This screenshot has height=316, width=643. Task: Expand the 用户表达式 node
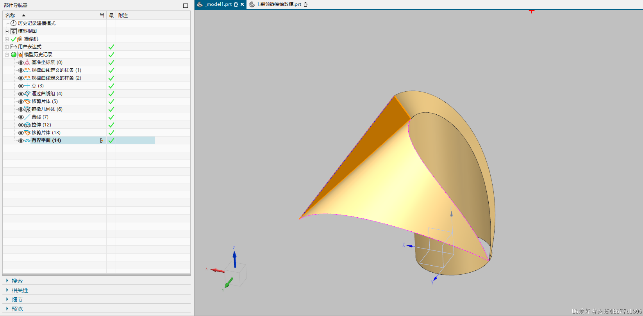click(7, 47)
